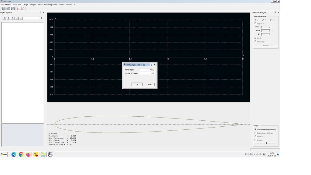
Task: Click the Save project toolbar icon
Action: [13, 9]
